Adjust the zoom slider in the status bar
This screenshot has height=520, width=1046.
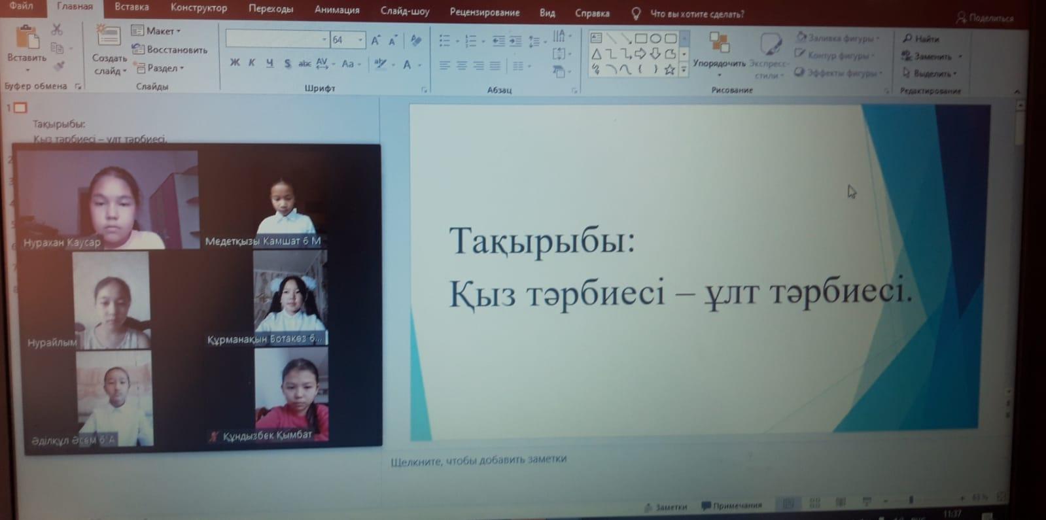coord(911,500)
